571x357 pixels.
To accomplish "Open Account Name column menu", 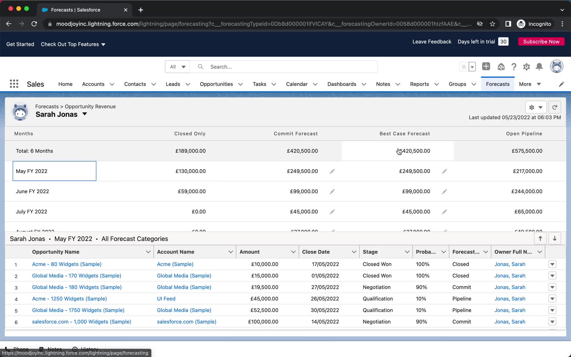I will [x=230, y=252].
